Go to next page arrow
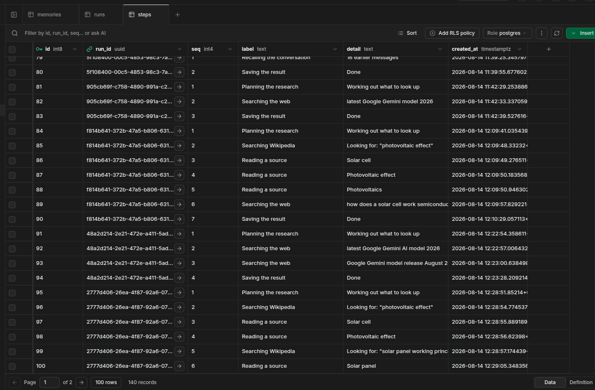Viewport: 595px width, 390px height. (x=81, y=382)
